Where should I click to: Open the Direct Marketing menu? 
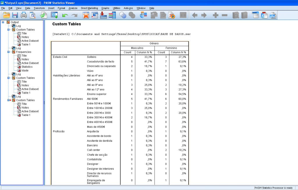click(x=89, y=8)
